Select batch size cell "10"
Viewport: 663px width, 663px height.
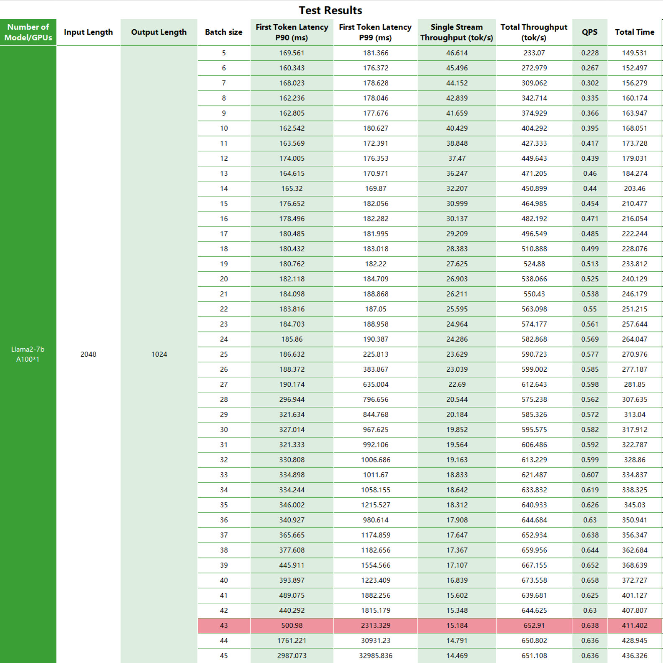point(224,128)
